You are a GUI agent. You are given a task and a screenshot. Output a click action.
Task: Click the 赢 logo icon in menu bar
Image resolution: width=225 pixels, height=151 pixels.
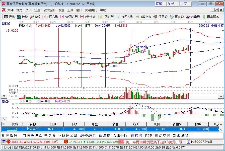click(3, 10)
